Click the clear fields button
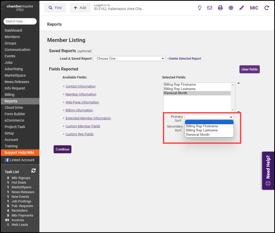The image size is (275, 233). (x=249, y=69)
